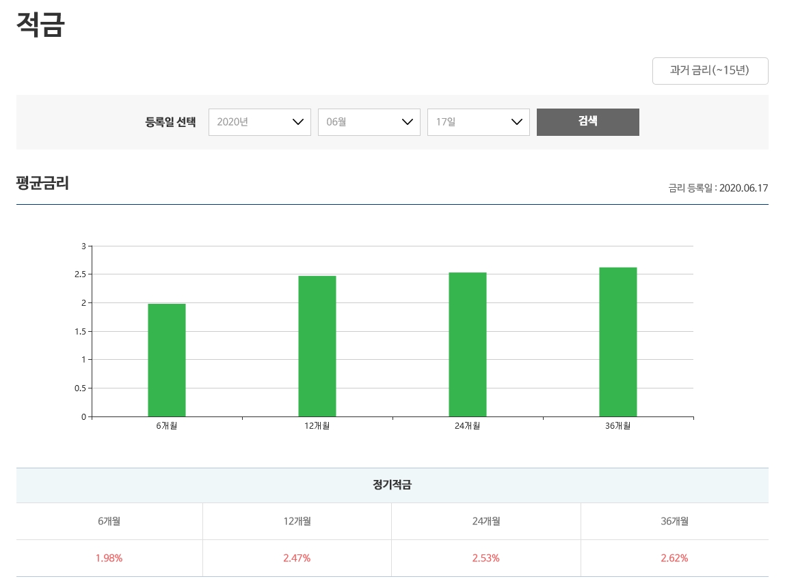Screen dimensions: 785x581
Task: Click the 36개월 chart axis label
Action: pyautogui.click(x=617, y=426)
